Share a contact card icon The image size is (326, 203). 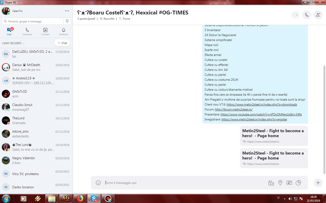coord(289,183)
